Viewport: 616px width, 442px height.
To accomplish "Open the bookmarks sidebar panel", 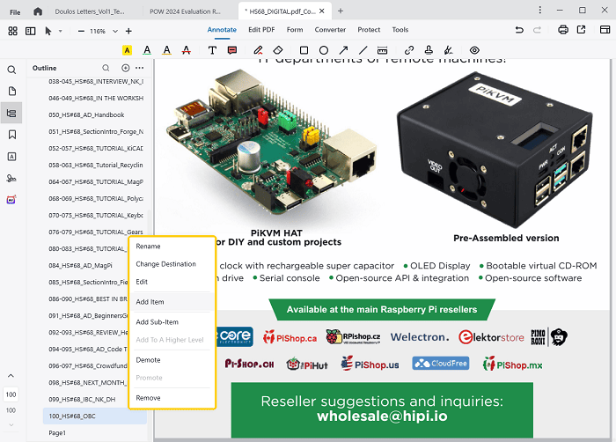I will pos(11,135).
